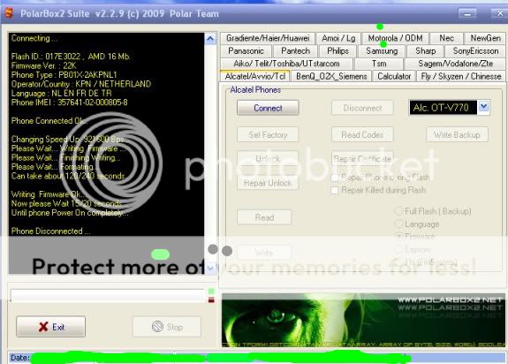Screen dimensions: 508x364
Task: Click the Exit button
Action: [51, 327]
